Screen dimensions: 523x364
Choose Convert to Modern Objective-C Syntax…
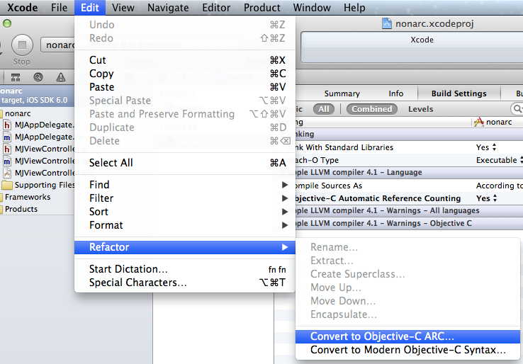pyautogui.click(x=407, y=350)
